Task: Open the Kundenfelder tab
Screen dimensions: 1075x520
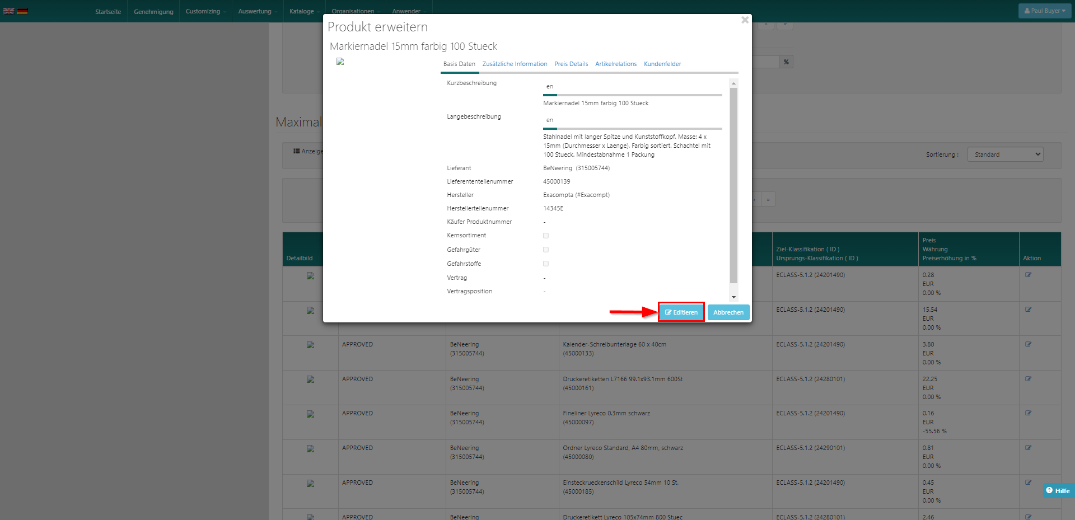Action: [x=662, y=64]
